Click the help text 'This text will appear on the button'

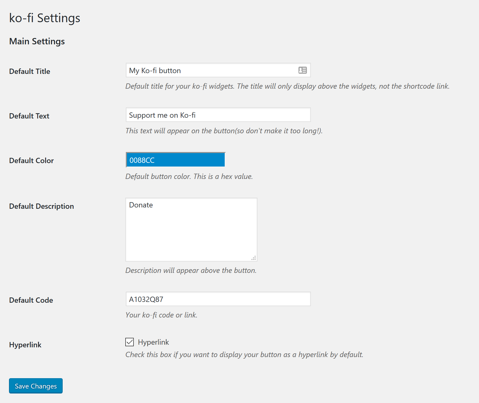224,131
